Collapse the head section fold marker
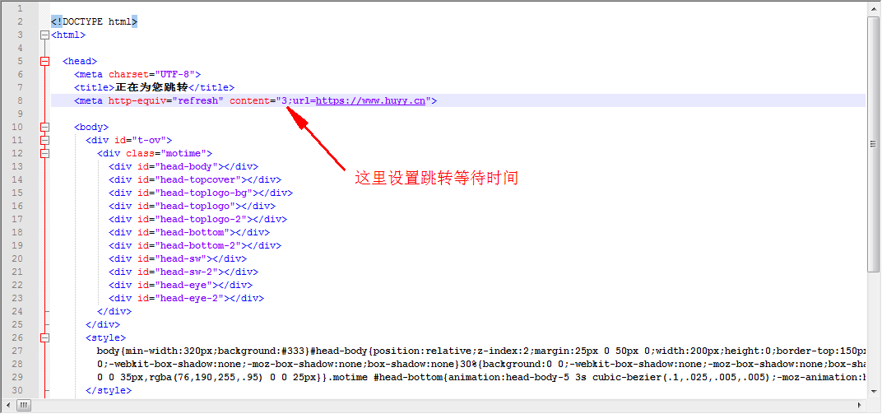The height and width of the screenshot is (414, 882). (x=44, y=61)
